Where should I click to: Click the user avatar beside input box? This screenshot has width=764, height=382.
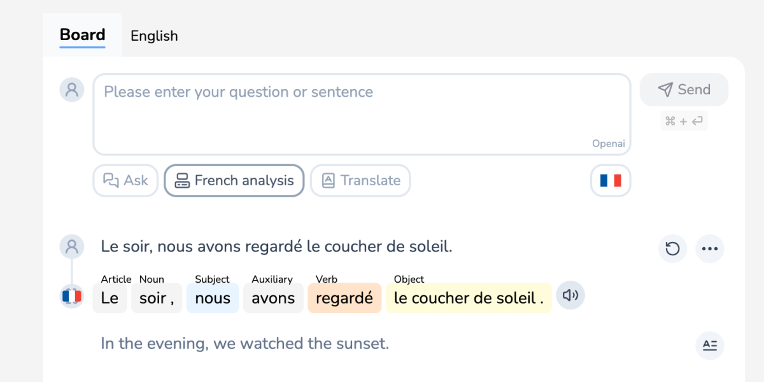coord(72,90)
